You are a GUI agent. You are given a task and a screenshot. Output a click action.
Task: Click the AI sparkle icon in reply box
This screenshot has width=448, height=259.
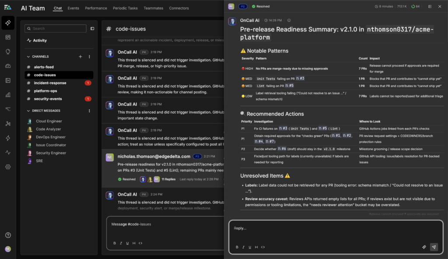[424, 247]
